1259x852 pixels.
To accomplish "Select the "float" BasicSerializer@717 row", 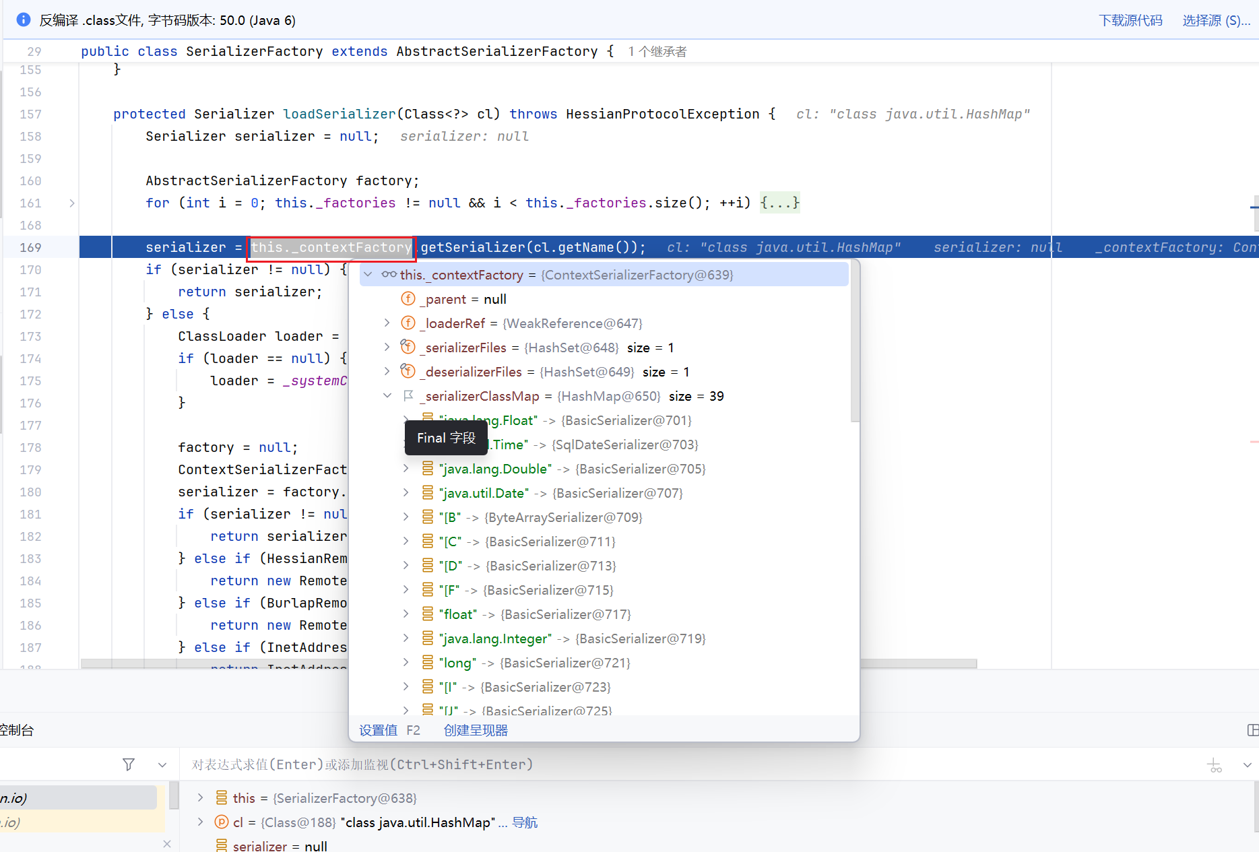I will coord(604,614).
